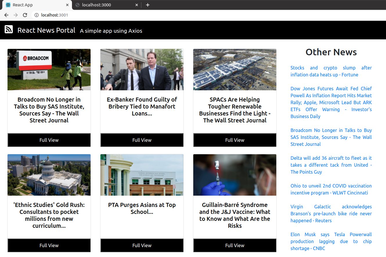Close the React App tab

67,5
